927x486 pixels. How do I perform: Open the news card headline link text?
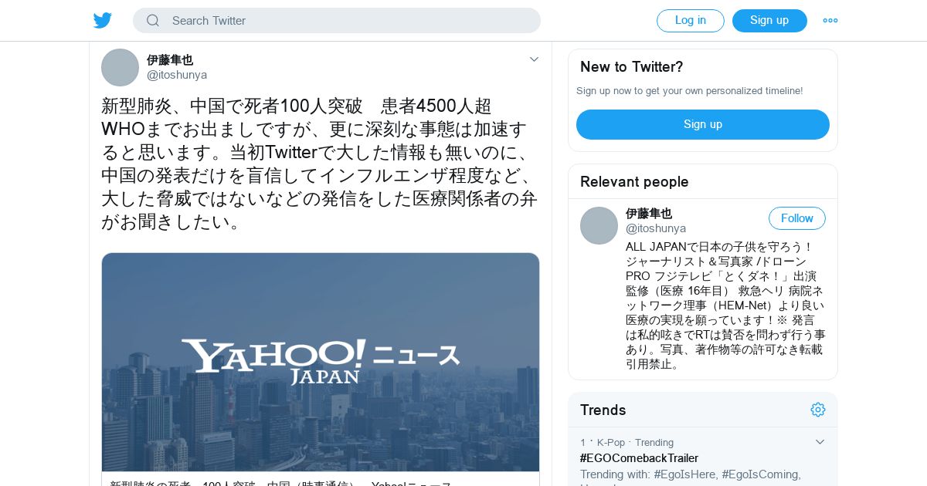tap(281, 482)
